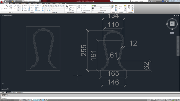Open the Drafting & Annotation workspace dropdown
The height and width of the screenshot is (101, 180).
tap(31, 1)
